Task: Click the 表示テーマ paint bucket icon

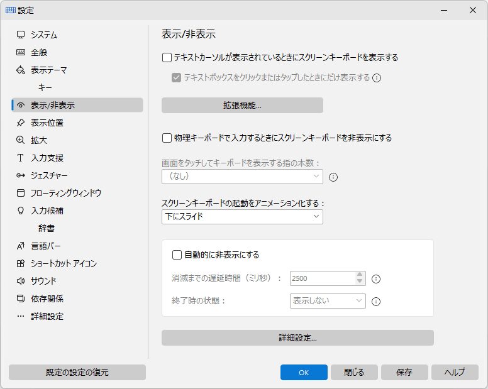Action: coord(21,70)
